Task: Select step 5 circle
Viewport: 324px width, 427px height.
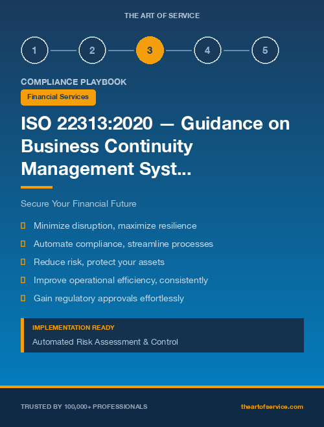Action: tap(265, 51)
